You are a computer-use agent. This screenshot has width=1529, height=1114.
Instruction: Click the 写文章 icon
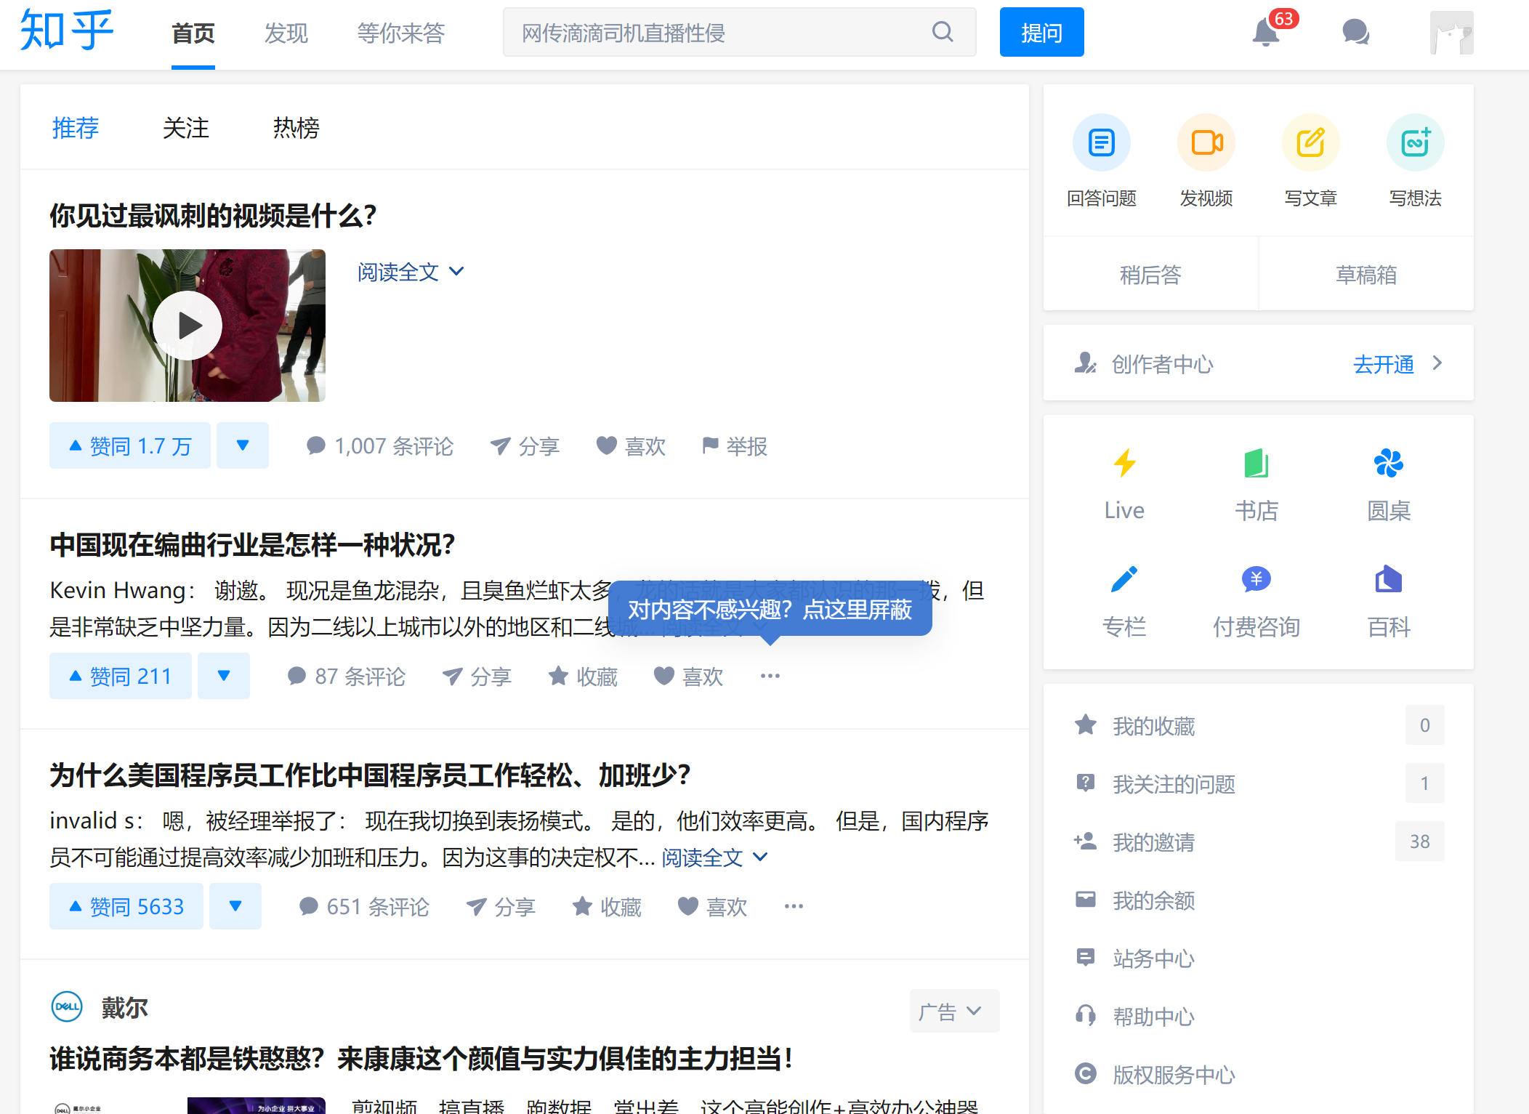click(1310, 142)
